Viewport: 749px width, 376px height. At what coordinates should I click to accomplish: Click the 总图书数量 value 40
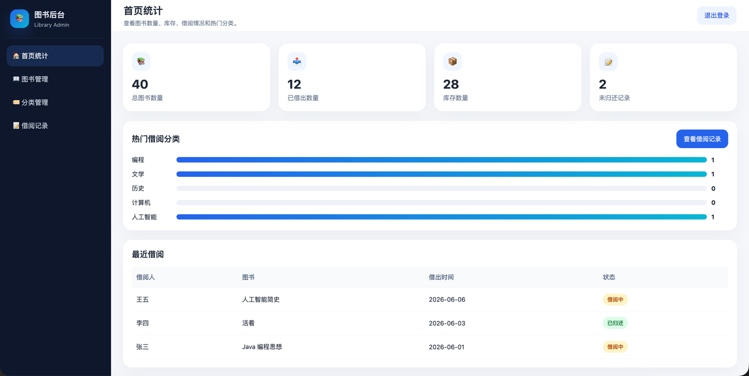(140, 84)
